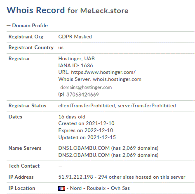Open DNS2.OBAMBU.COM name server link
Screen dimensions: 195x194
(x=84, y=155)
